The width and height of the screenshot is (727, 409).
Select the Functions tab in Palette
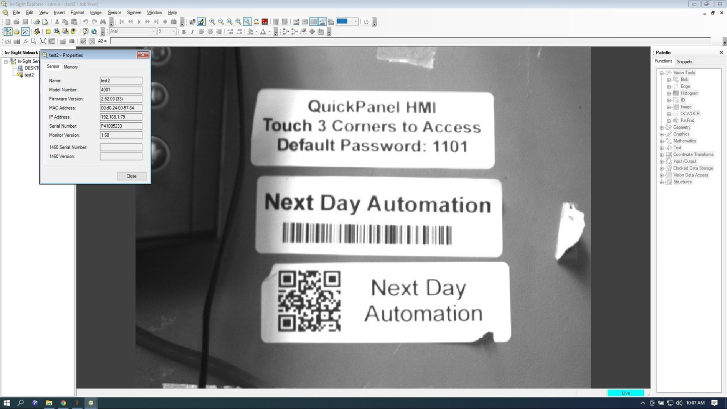664,61
